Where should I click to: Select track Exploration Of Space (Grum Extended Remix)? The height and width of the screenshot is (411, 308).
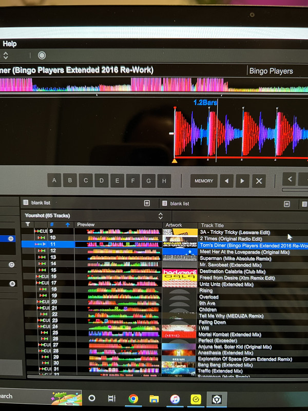click(x=245, y=359)
